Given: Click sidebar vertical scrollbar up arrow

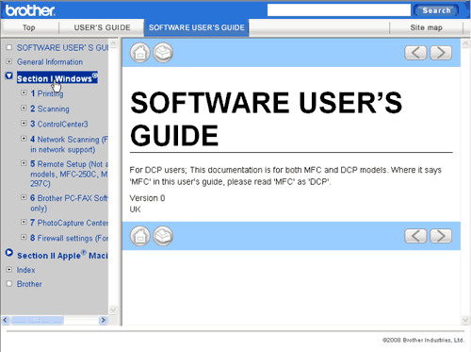Looking at the screenshot, I should (113, 43).
